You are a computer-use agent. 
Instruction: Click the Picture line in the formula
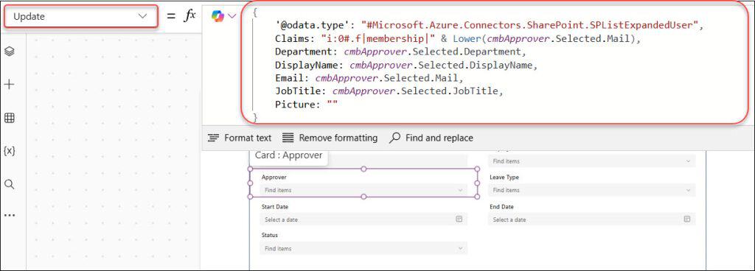pyautogui.click(x=307, y=104)
